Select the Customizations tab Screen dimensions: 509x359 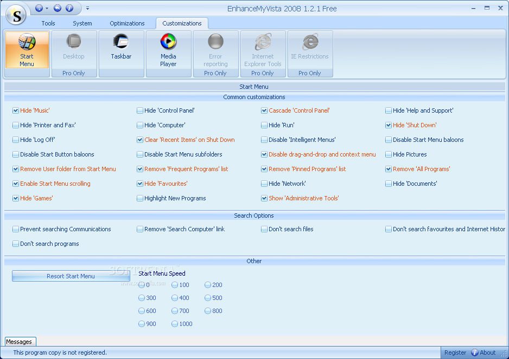click(x=182, y=23)
